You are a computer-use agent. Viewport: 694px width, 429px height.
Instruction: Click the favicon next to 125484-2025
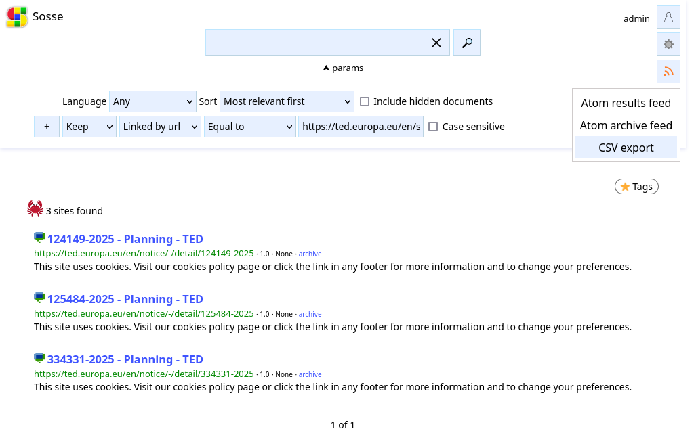[39, 298]
